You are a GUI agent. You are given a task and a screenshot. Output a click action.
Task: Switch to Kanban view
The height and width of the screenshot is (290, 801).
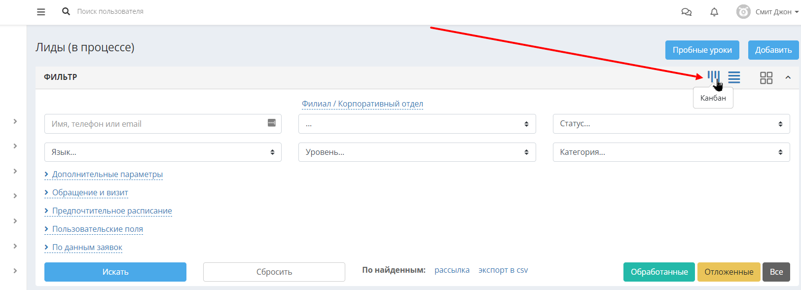713,76
